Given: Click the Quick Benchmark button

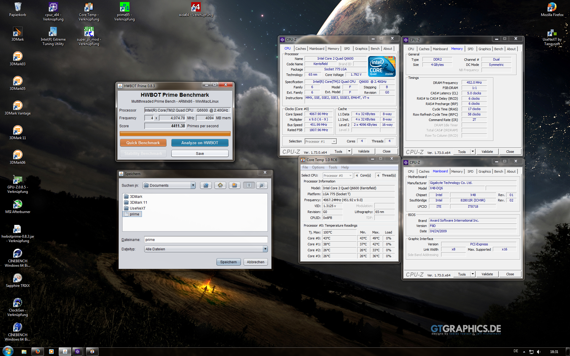Looking at the screenshot, I should pyautogui.click(x=143, y=143).
